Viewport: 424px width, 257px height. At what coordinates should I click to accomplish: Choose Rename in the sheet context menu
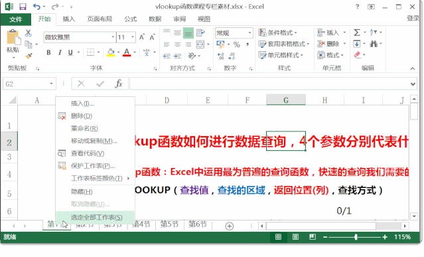coord(95,128)
